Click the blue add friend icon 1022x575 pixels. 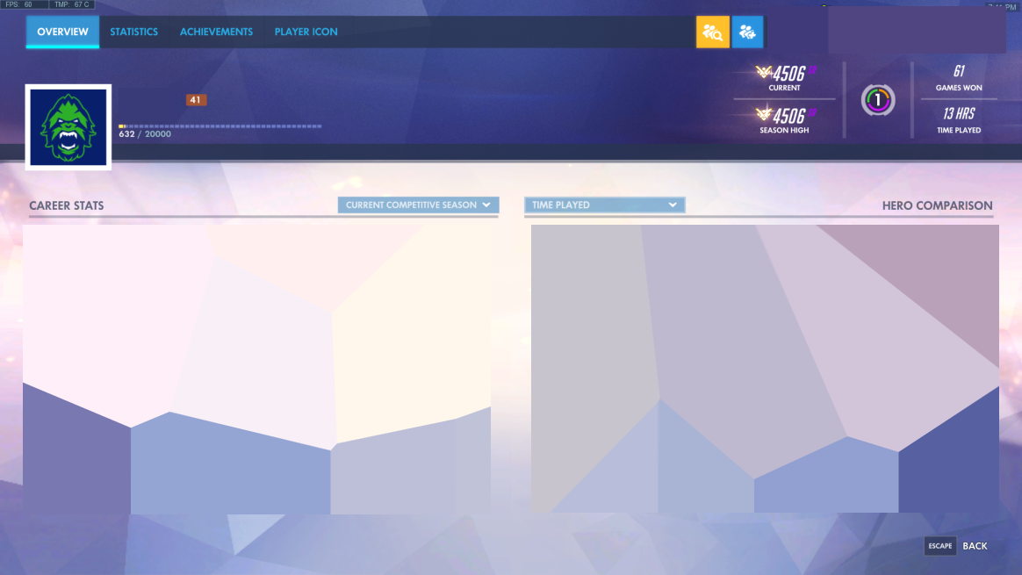point(747,32)
